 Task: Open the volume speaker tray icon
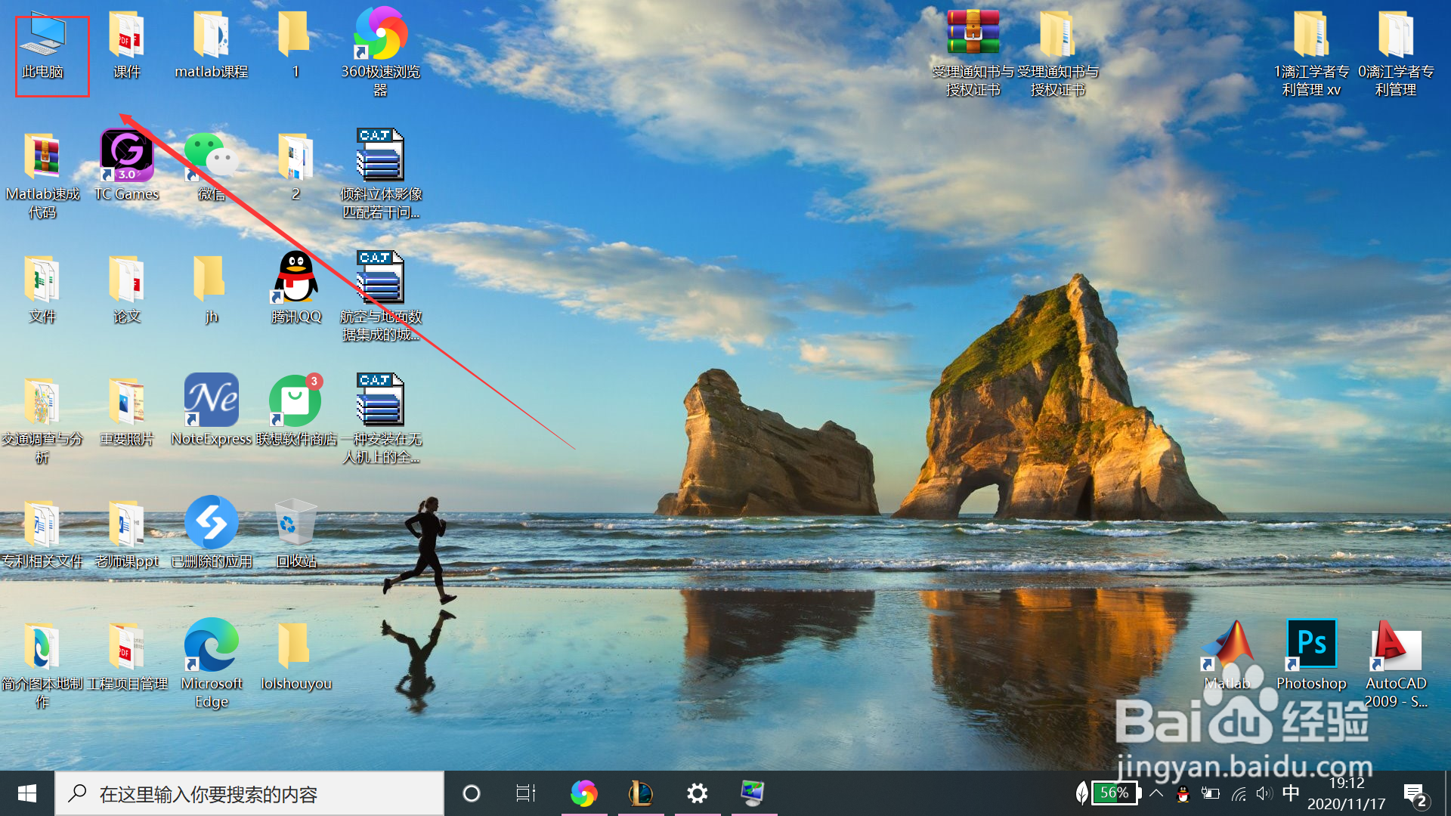1264,793
